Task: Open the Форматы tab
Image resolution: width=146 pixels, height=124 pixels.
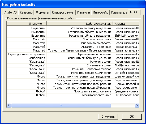Action: [x=42, y=12]
